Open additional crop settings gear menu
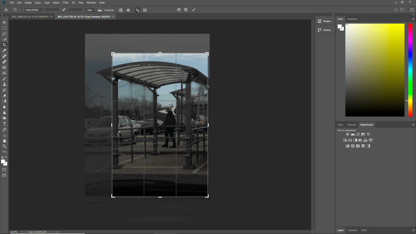The image size is (416, 234). [x=128, y=10]
